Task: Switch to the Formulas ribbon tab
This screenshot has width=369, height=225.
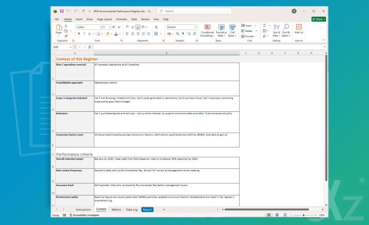Action: click(x=121, y=19)
